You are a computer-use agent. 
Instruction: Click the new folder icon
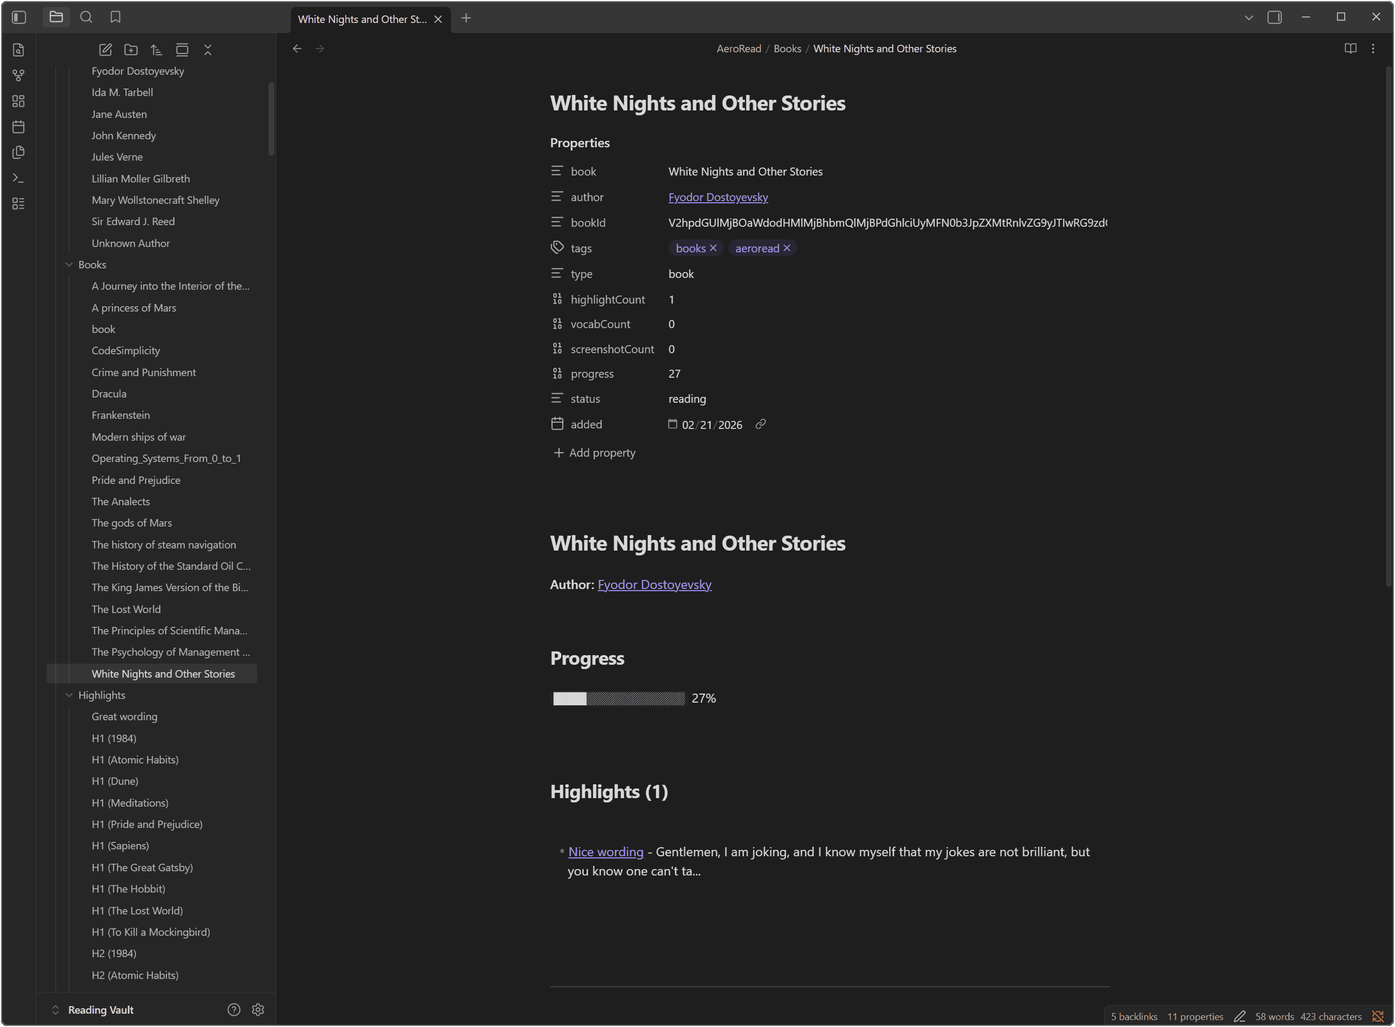tap(131, 50)
